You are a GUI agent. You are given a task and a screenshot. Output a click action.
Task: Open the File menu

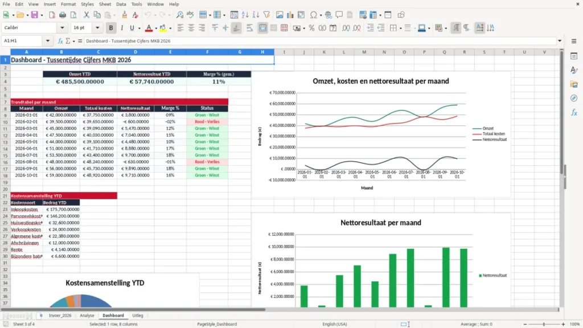click(6, 4)
